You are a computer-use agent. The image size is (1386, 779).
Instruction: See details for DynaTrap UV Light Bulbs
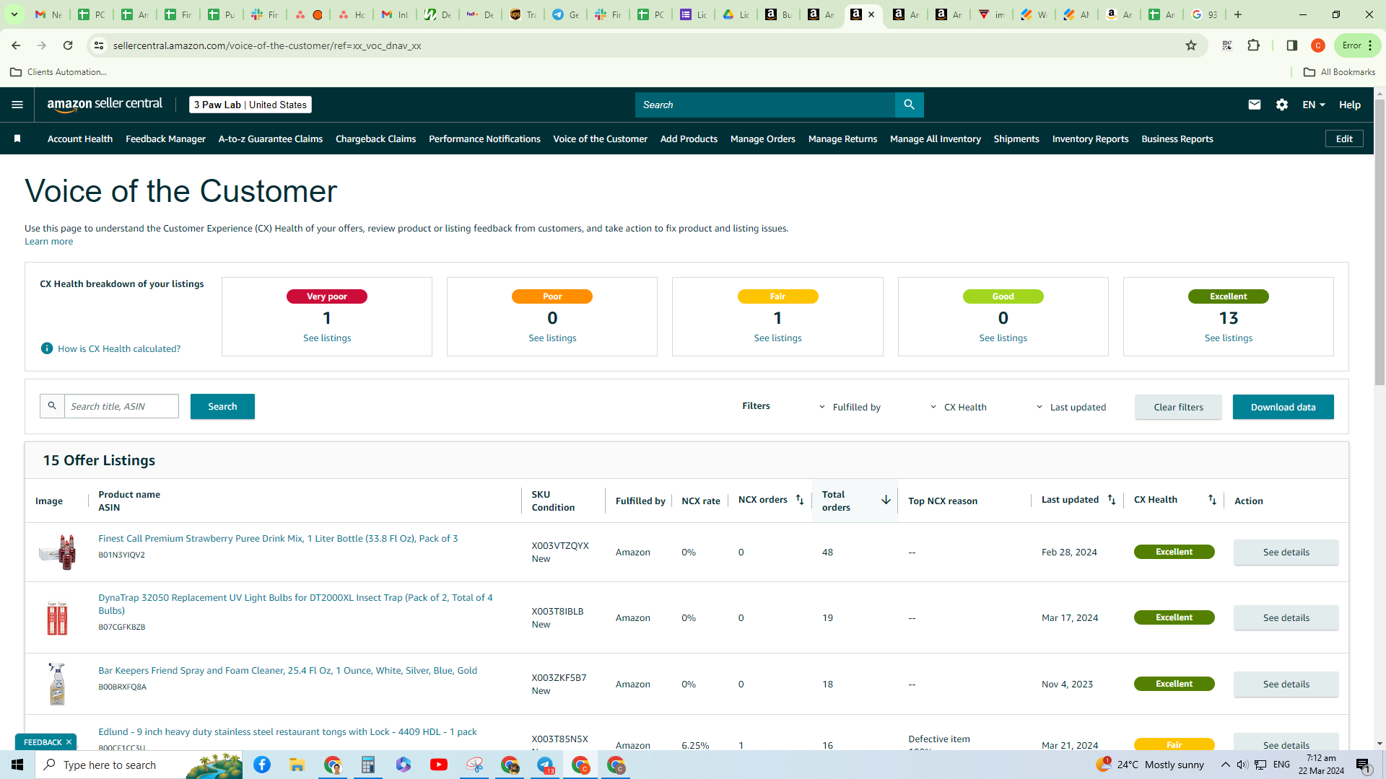[1286, 617]
